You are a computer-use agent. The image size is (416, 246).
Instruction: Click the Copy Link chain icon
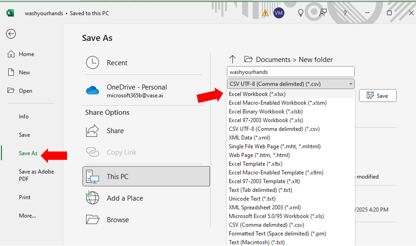[93, 152]
